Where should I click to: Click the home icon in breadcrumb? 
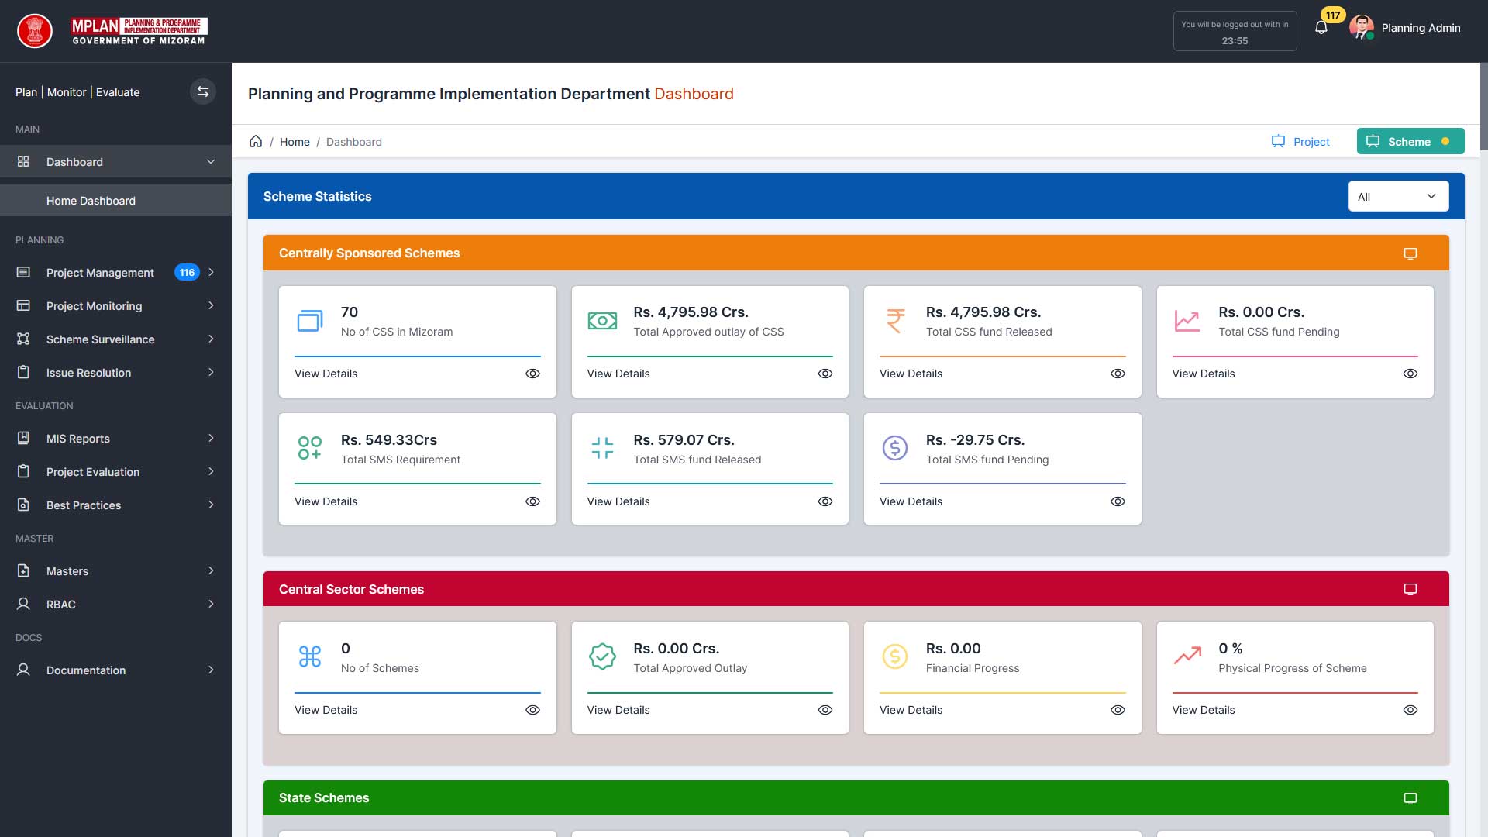(256, 141)
